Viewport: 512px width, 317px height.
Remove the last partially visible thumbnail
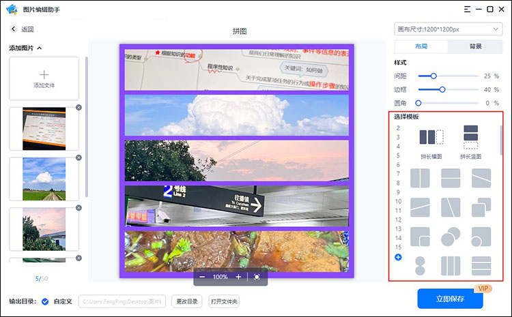tap(79, 258)
